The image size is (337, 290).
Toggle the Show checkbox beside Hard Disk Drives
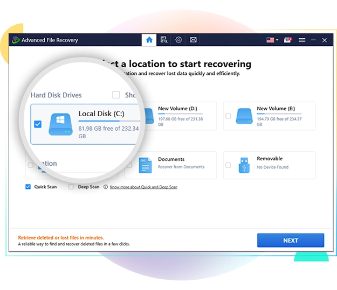[x=116, y=95]
